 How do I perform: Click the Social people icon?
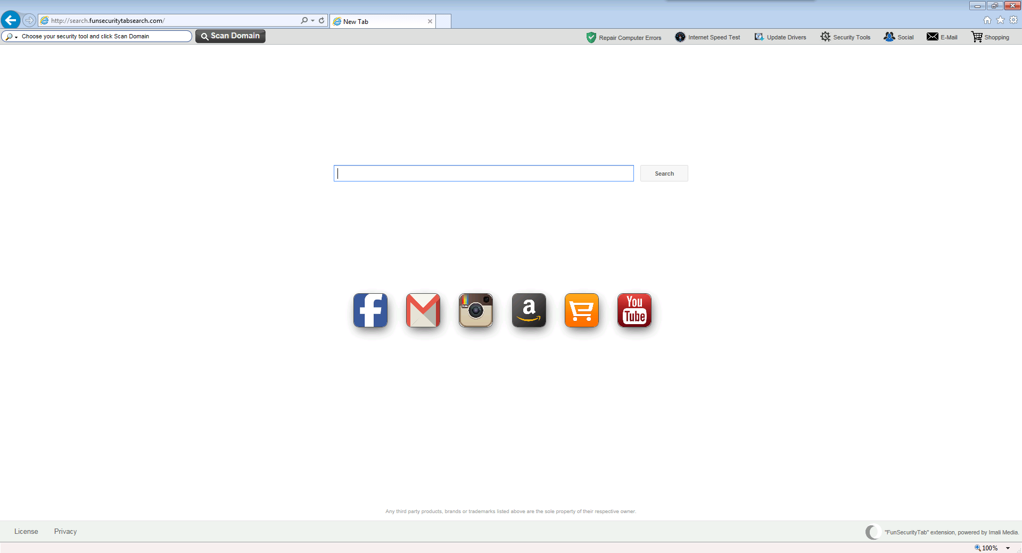tap(889, 37)
